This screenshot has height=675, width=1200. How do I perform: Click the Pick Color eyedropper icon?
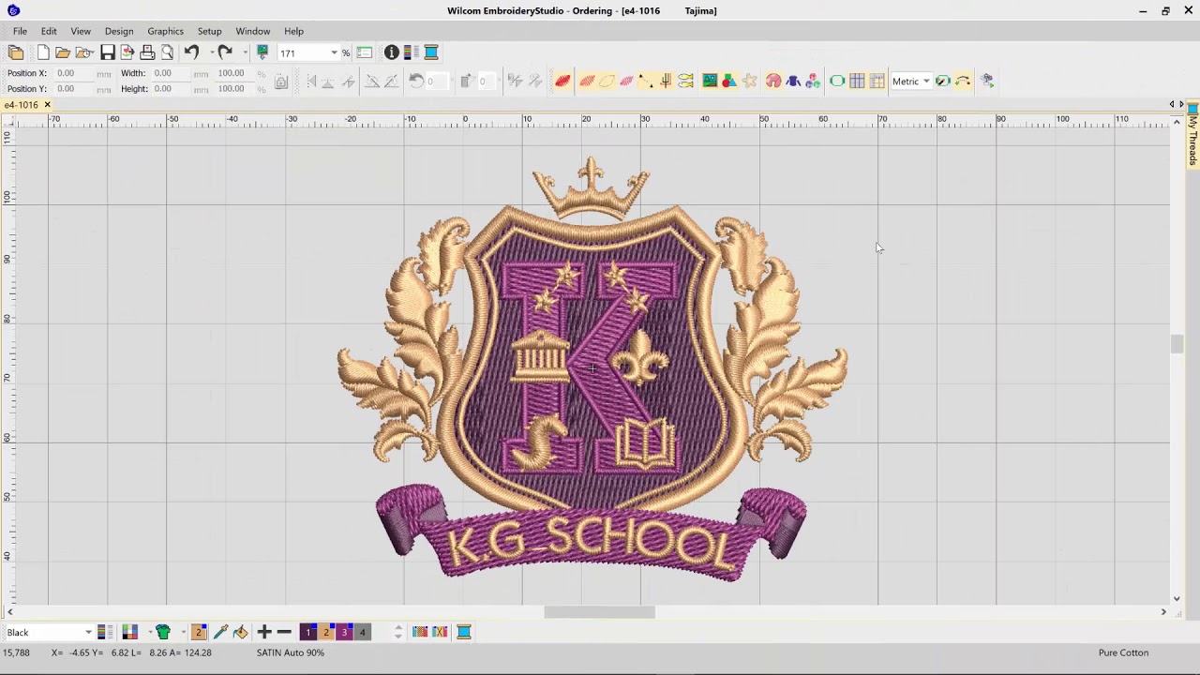221,633
